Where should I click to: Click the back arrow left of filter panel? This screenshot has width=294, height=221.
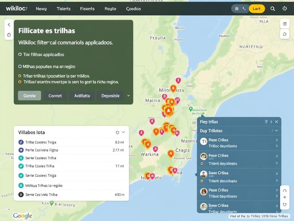(x=9, y=25)
